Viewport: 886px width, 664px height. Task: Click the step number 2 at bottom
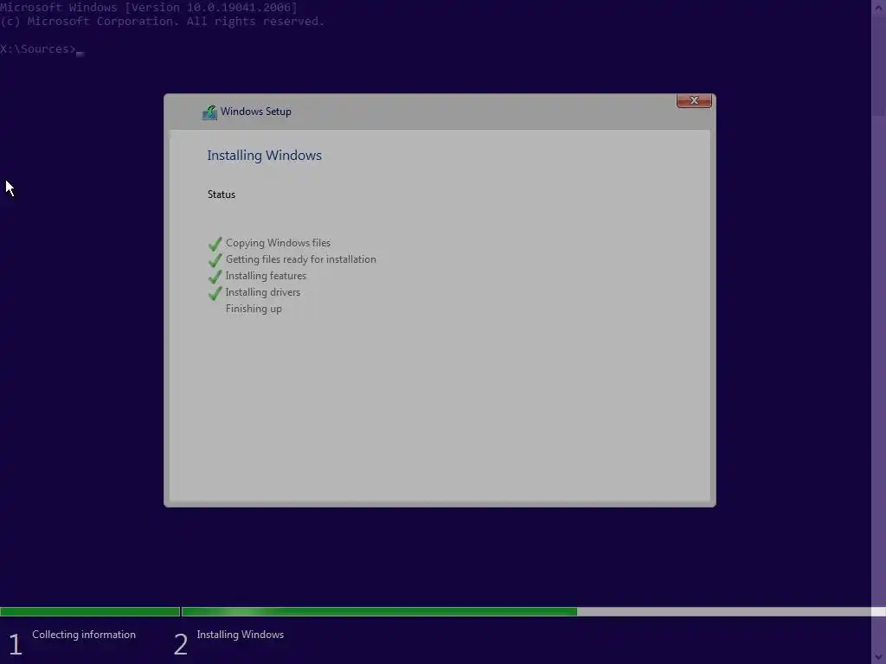(x=181, y=644)
